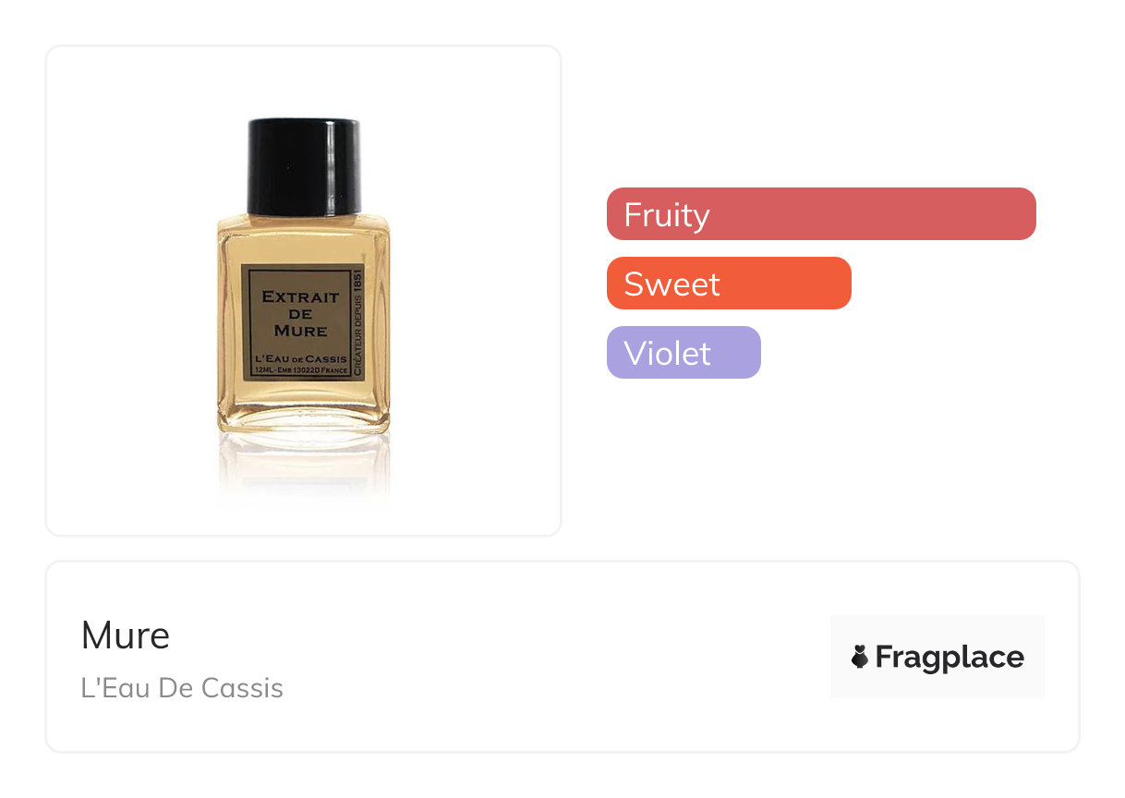Click the black cap of the bottle
The width and height of the screenshot is (1125, 798).
click(302, 164)
